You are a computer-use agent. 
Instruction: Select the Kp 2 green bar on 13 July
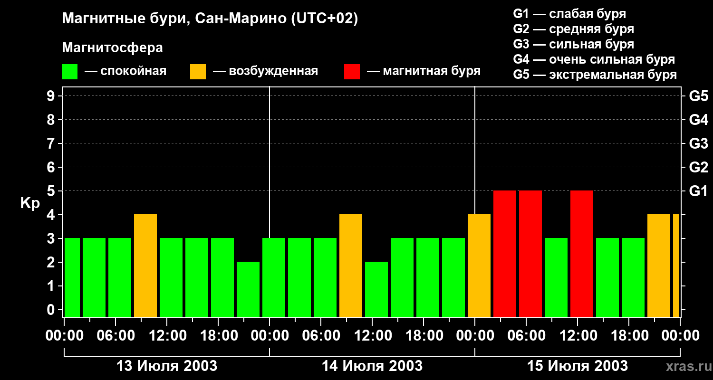[x=248, y=290]
